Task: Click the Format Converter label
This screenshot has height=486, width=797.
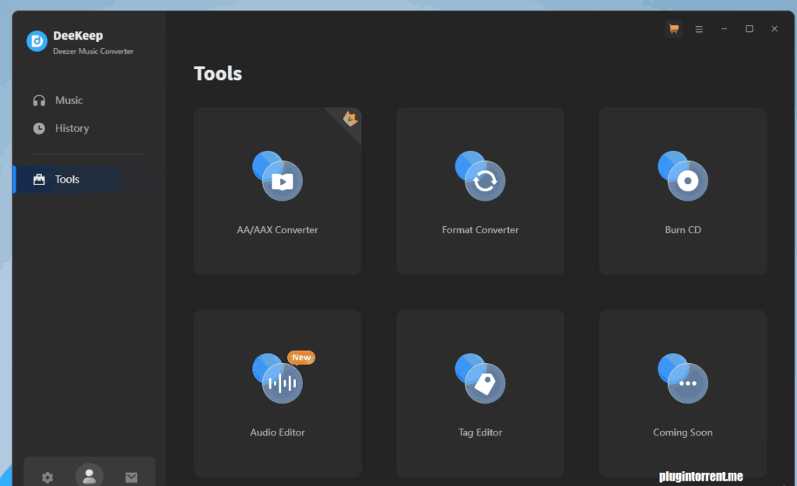Action: pos(480,230)
